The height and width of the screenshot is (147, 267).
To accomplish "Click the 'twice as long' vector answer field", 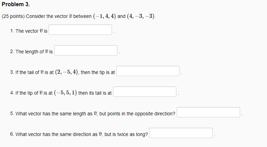I will 181,133.
